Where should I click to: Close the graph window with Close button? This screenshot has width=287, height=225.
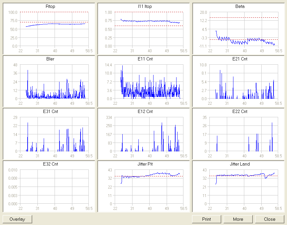click(x=270, y=219)
